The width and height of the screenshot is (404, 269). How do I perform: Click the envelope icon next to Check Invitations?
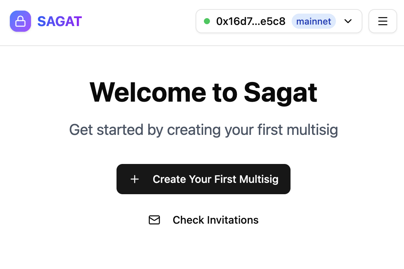tap(154, 220)
